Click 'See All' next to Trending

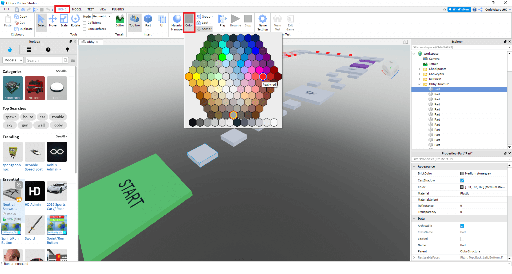point(61,136)
